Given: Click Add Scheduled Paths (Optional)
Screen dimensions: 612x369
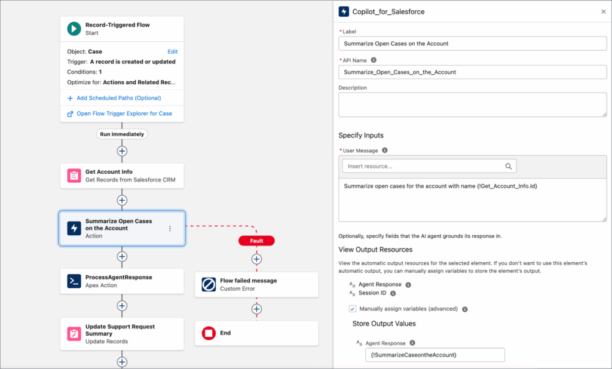Looking at the screenshot, I should point(119,98).
